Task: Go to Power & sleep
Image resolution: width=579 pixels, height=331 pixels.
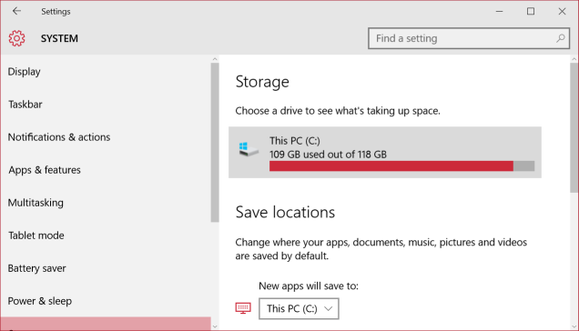Action: 40,301
